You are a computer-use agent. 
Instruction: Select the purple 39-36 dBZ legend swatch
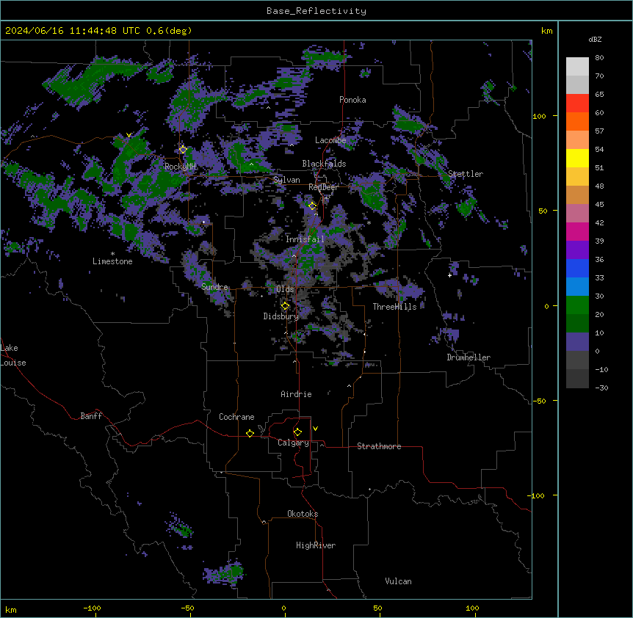click(x=577, y=250)
